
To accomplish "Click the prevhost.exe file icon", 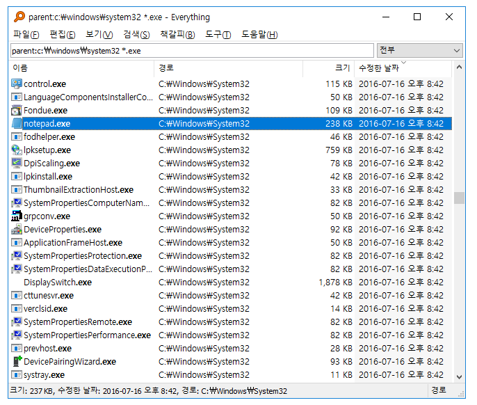I will point(17,348).
